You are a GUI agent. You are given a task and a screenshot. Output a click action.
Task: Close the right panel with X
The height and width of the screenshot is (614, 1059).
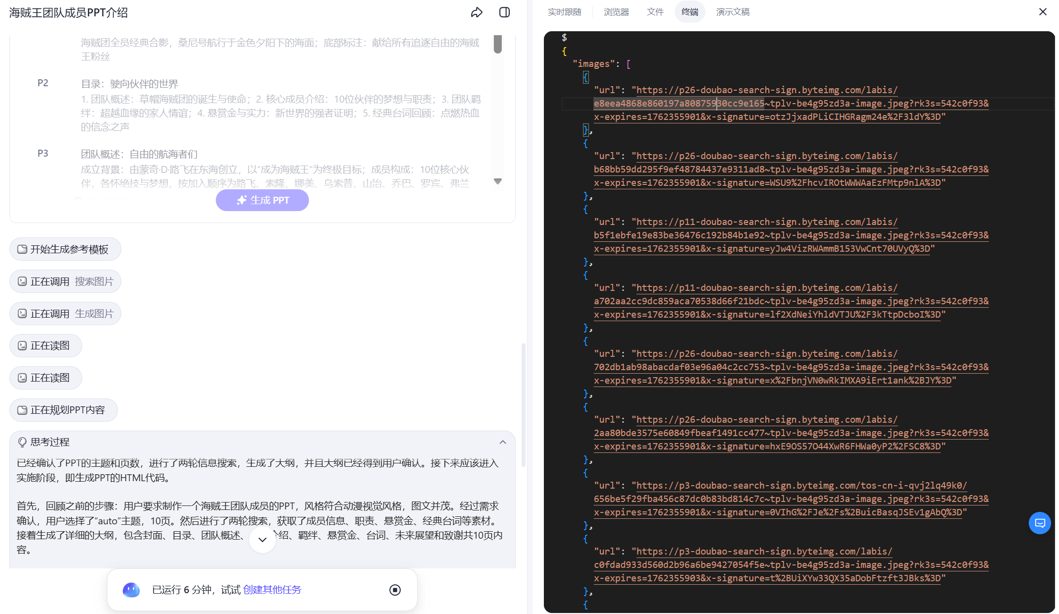pyautogui.click(x=1043, y=12)
